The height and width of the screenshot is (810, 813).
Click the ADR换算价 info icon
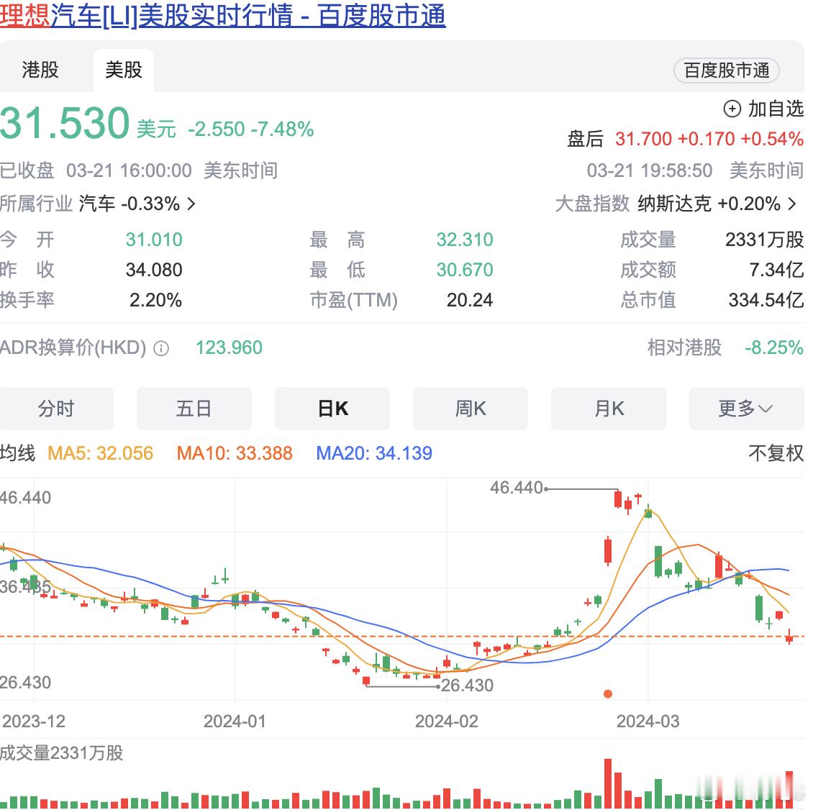point(162,348)
